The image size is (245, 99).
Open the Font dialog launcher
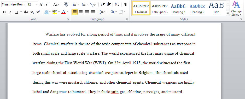[x=68, y=19]
